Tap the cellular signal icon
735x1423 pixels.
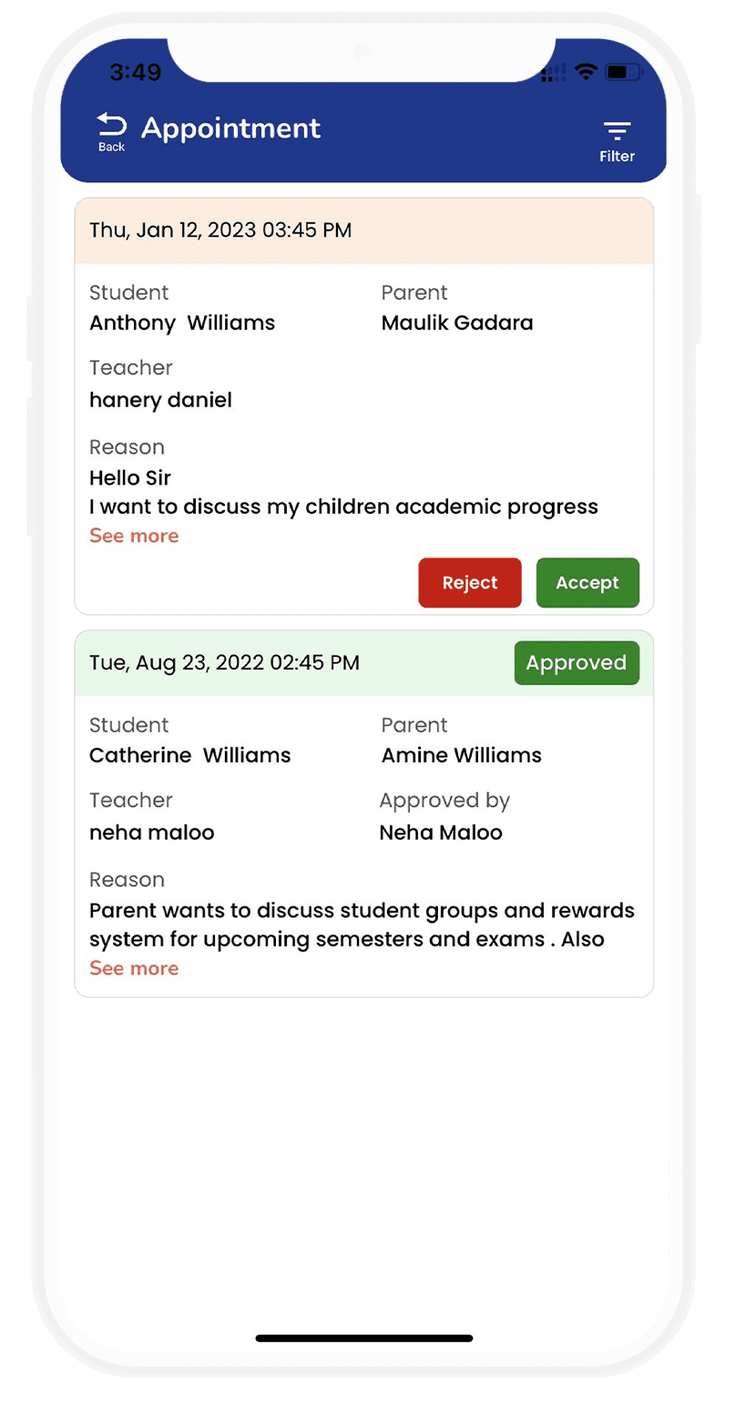[549, 74]
